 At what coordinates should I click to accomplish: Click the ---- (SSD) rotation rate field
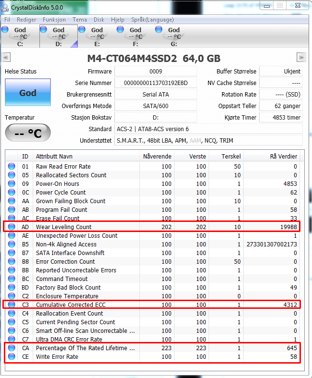coord(281,95)
